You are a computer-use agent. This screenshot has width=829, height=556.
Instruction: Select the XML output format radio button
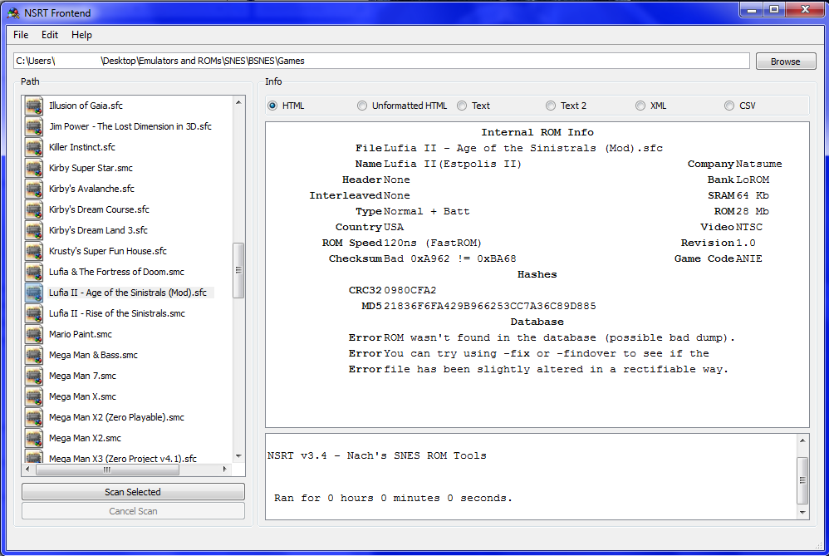point(640,106)
